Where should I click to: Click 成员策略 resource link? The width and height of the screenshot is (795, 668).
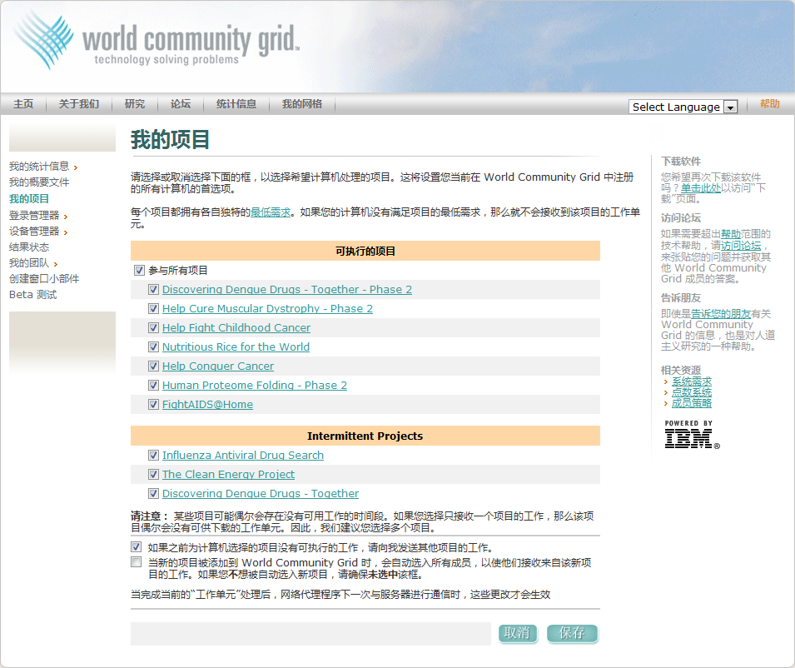(x=692, y=403)
